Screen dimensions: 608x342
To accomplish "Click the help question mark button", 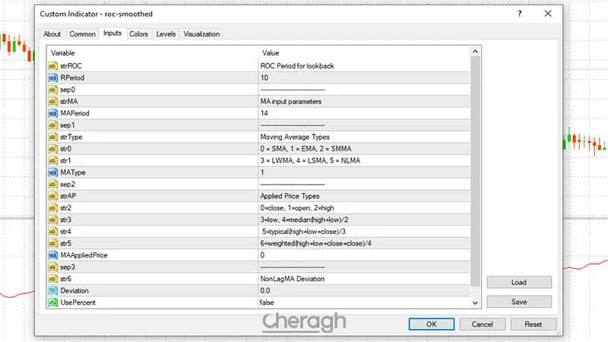I will point(519,14).
